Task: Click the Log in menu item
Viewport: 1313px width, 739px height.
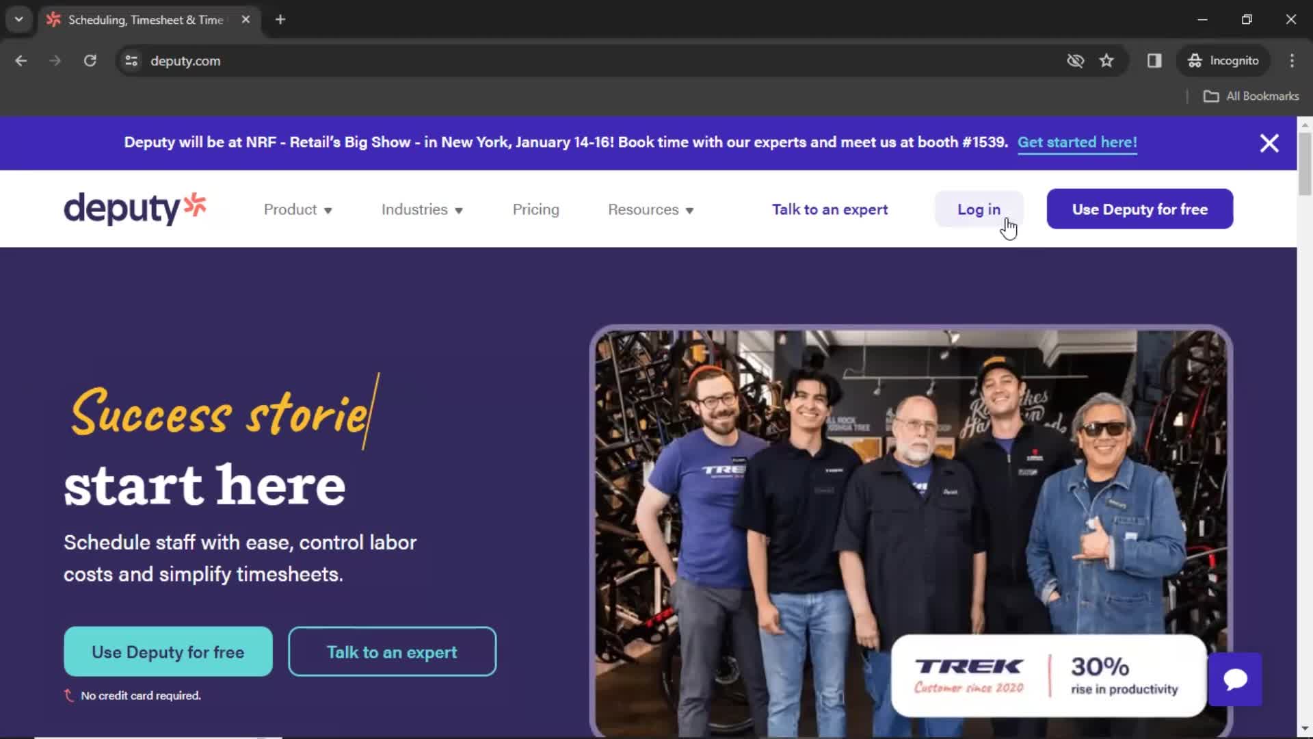Action: pyautogui.click(x=979, y=209)
